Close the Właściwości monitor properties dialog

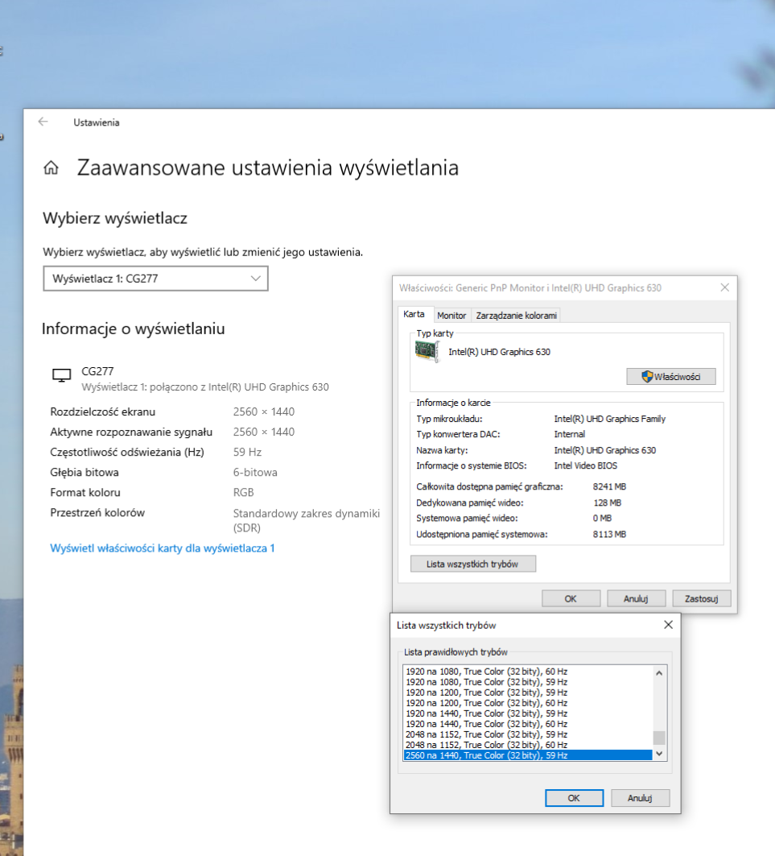click(724, 287)
